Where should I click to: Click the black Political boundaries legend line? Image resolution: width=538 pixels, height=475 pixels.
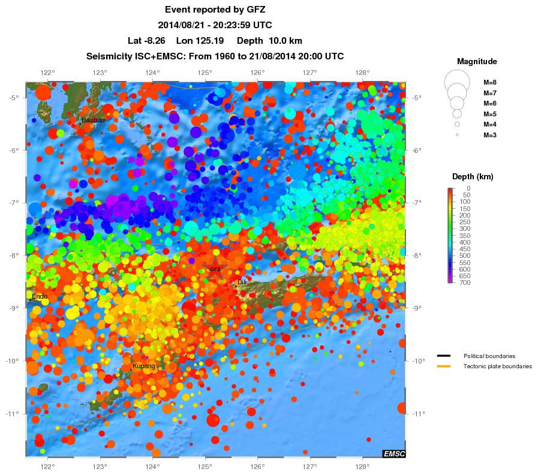coord(444,356)
